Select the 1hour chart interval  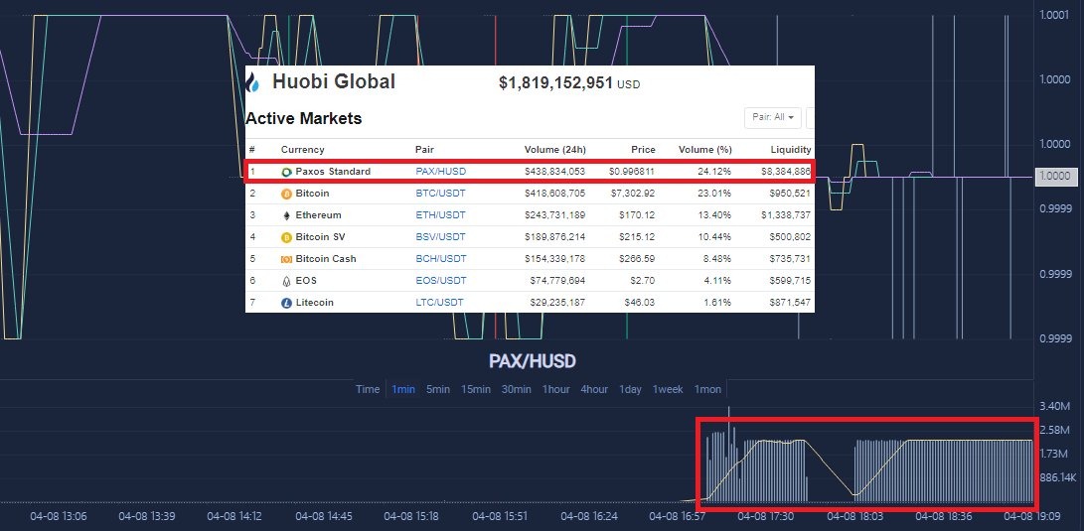click(x=555, y=389)
